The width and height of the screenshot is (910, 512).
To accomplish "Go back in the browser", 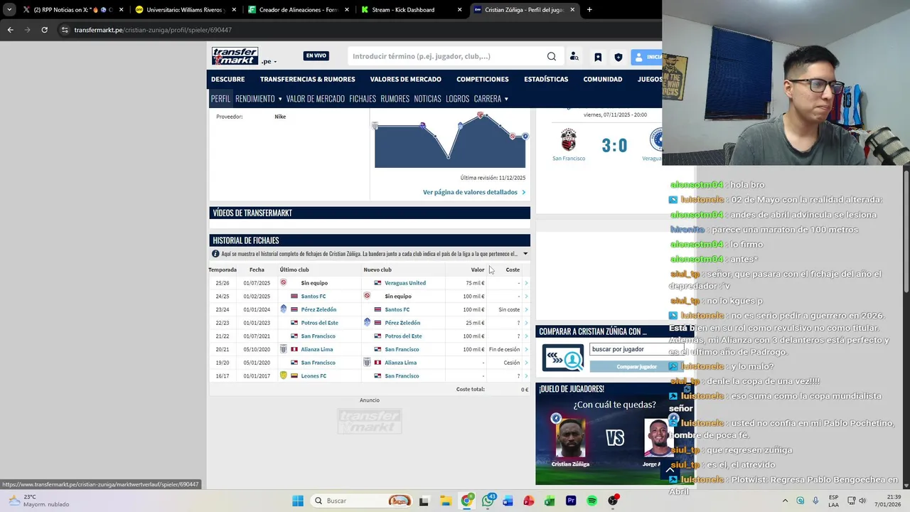I will click(x=10, y=30).
